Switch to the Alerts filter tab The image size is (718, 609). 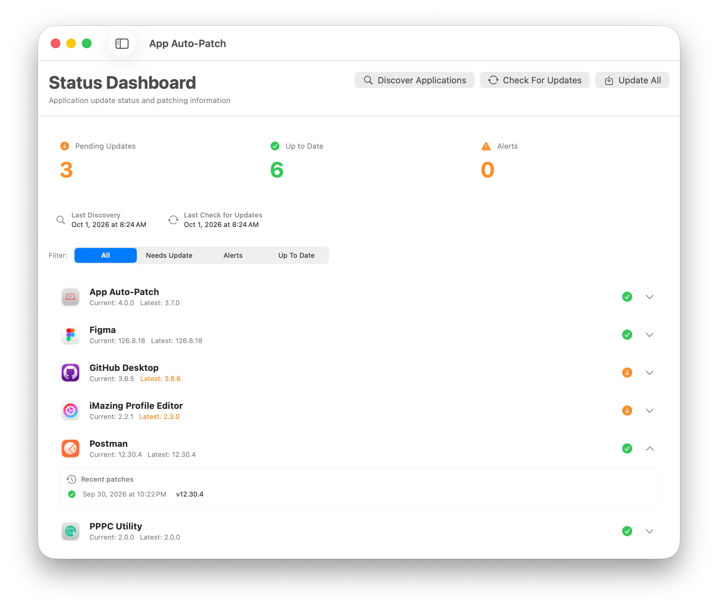click(x=233, y=255)
